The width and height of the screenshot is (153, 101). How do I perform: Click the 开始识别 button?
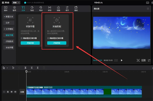tap(30, 43)
